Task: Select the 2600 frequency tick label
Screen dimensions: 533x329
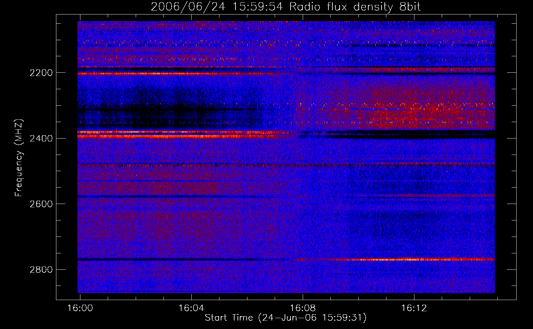Action: tap(41, 204)
